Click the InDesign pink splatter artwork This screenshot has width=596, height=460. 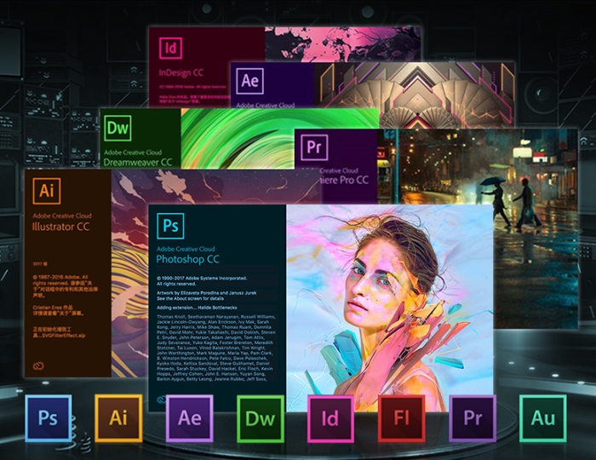pyautogui.click(x=342, y=43)
